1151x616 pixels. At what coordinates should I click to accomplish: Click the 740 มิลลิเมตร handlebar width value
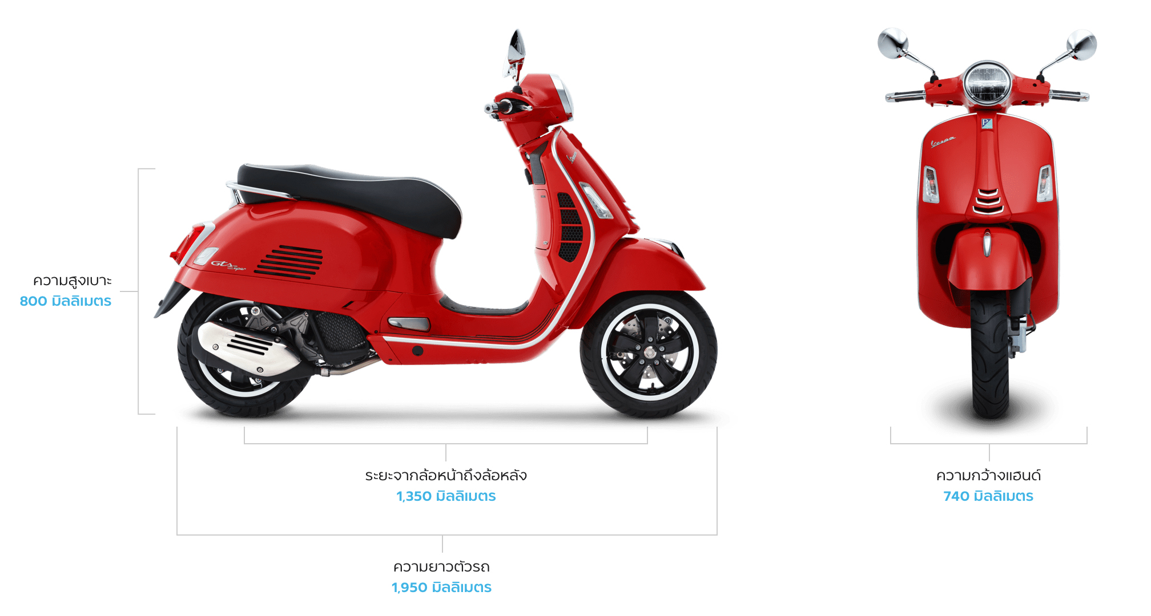[988, 496]
